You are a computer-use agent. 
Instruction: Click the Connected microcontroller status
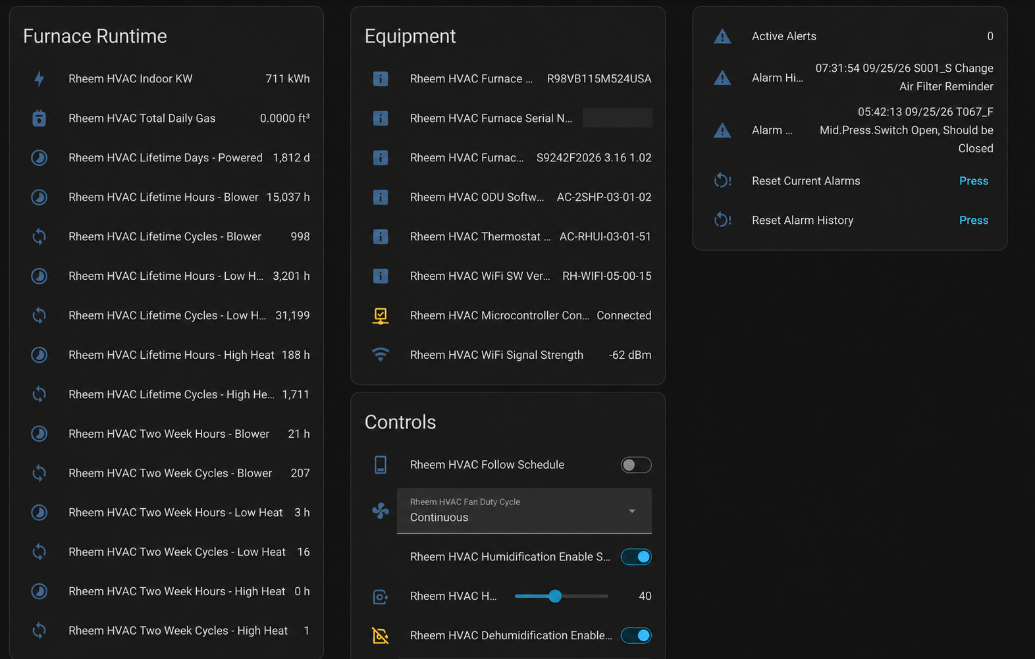[x=624, y=315]
